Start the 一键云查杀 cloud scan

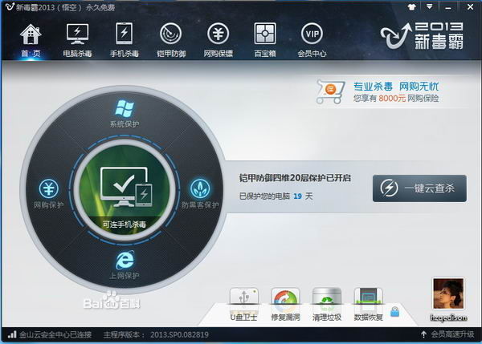click(419, 189)
